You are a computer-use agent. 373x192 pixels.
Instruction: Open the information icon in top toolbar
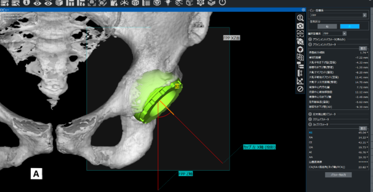[27, 2]
